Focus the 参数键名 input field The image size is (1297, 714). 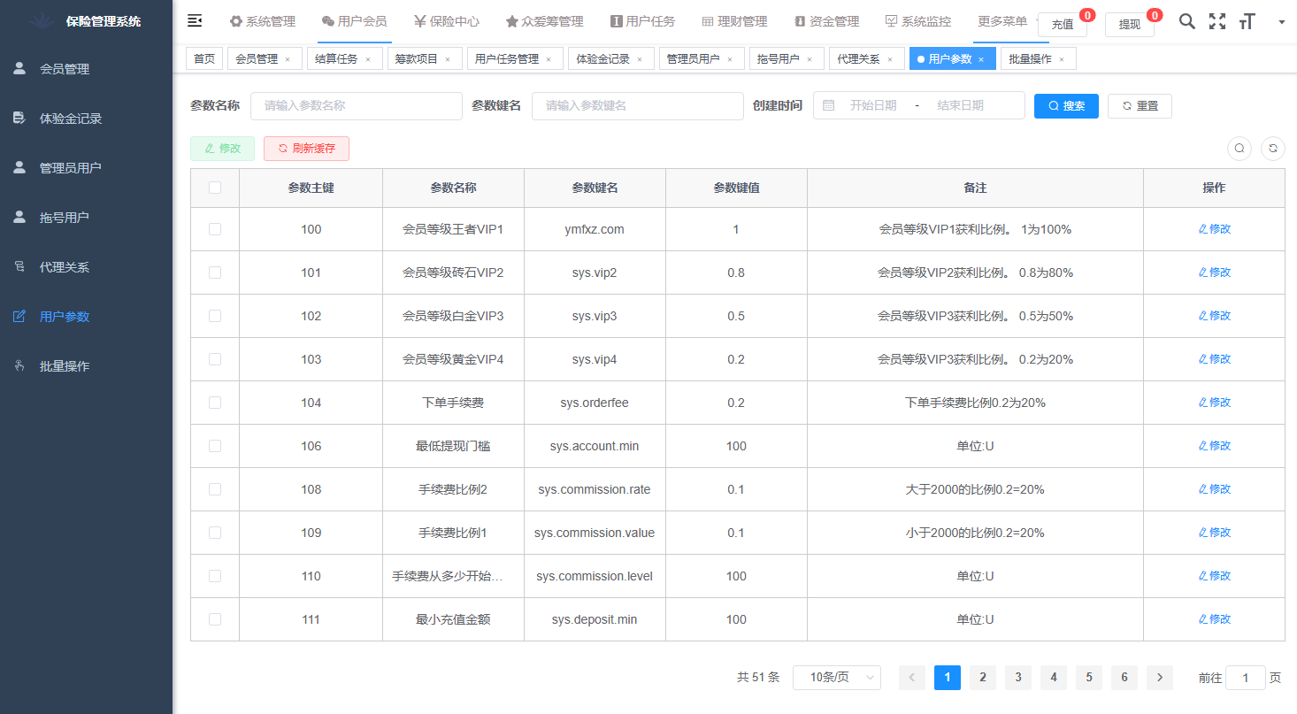pyautogui.click(x=638, y=105)
